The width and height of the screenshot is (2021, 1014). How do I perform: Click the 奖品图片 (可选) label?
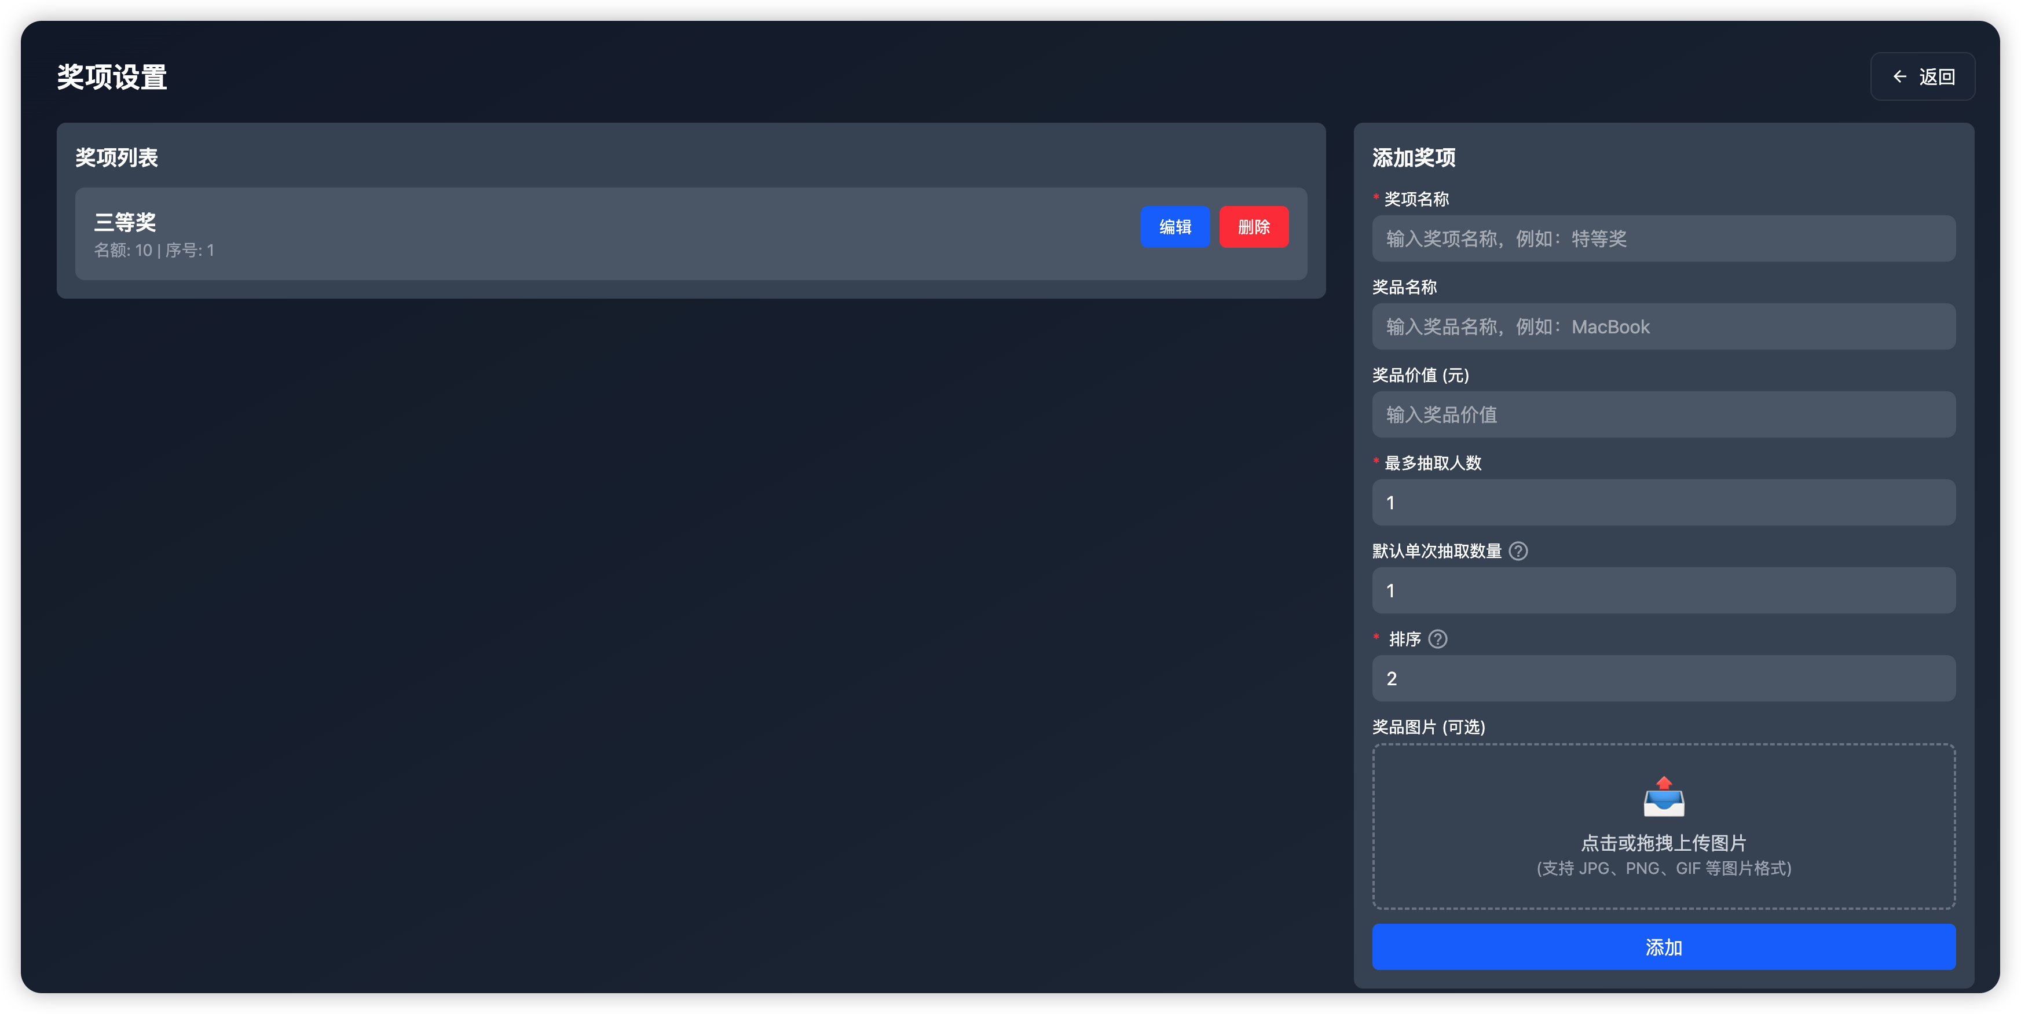click(x=1428, y=727)
